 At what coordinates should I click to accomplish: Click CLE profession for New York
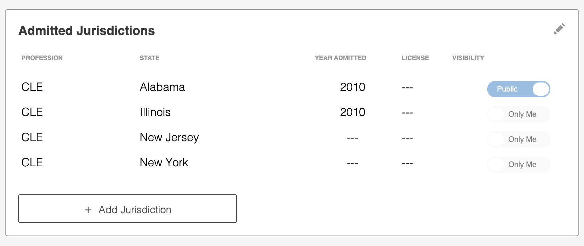32,162
